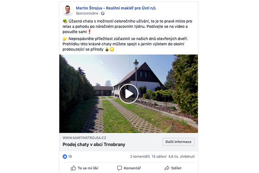Open the www.martinstrojsa.cz link
The width and height of the screenshot is (259, 173).
pos(84,138)
